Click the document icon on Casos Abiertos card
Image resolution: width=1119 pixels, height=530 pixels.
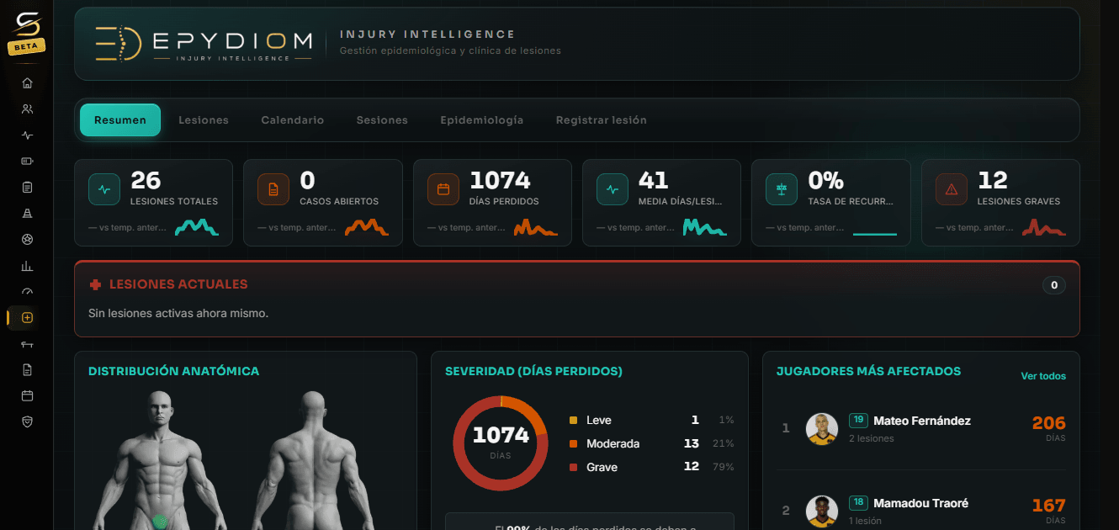(273, 189)
